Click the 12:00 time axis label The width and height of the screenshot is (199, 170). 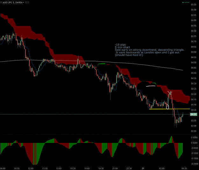tap(31, 168)
